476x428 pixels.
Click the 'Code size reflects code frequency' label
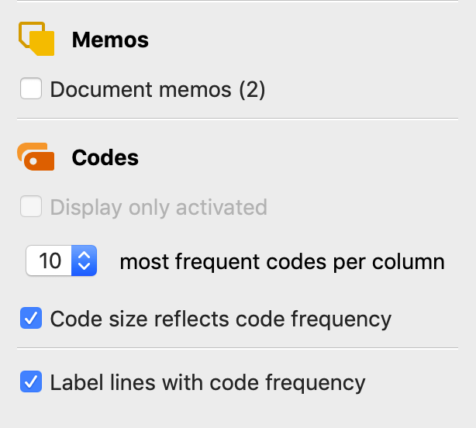tap(220, 318)
